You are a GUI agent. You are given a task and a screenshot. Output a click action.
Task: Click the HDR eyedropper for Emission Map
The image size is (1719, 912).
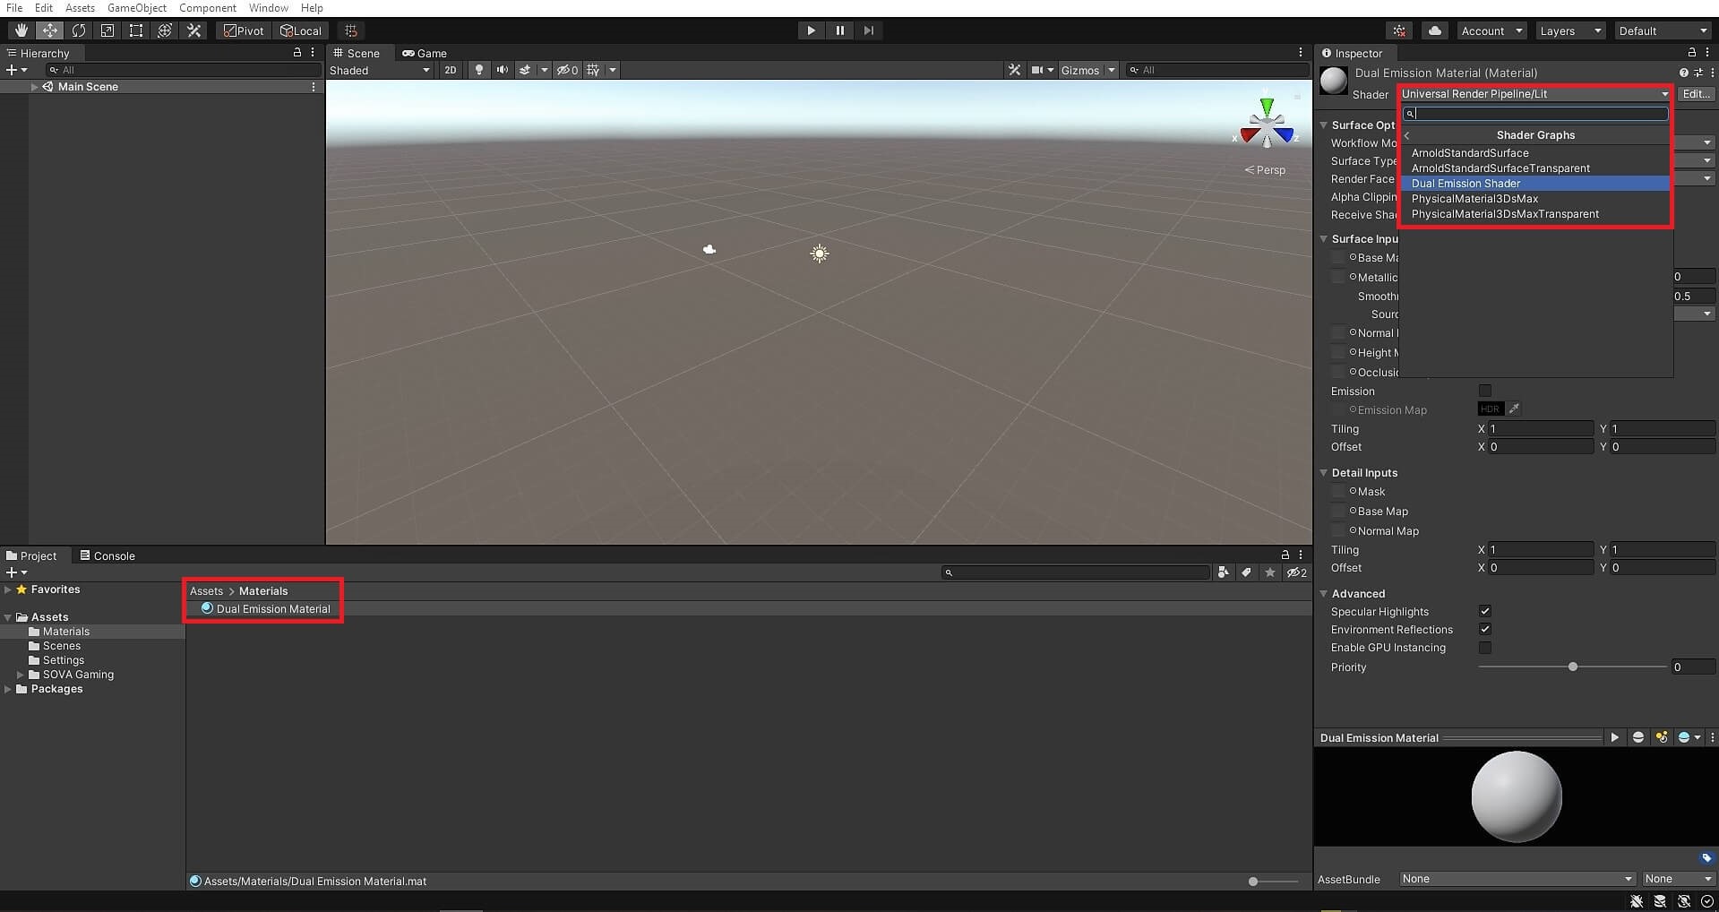(1513, 409)
